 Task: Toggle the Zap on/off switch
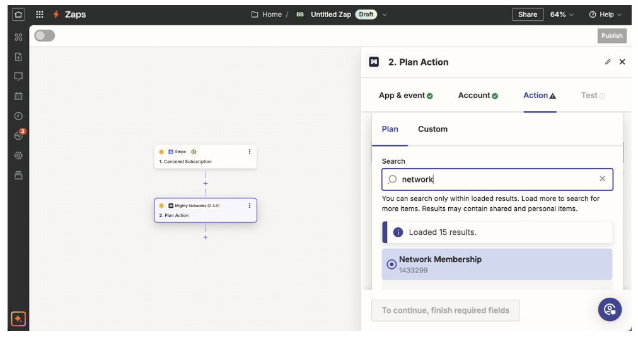tap(44, 36)
